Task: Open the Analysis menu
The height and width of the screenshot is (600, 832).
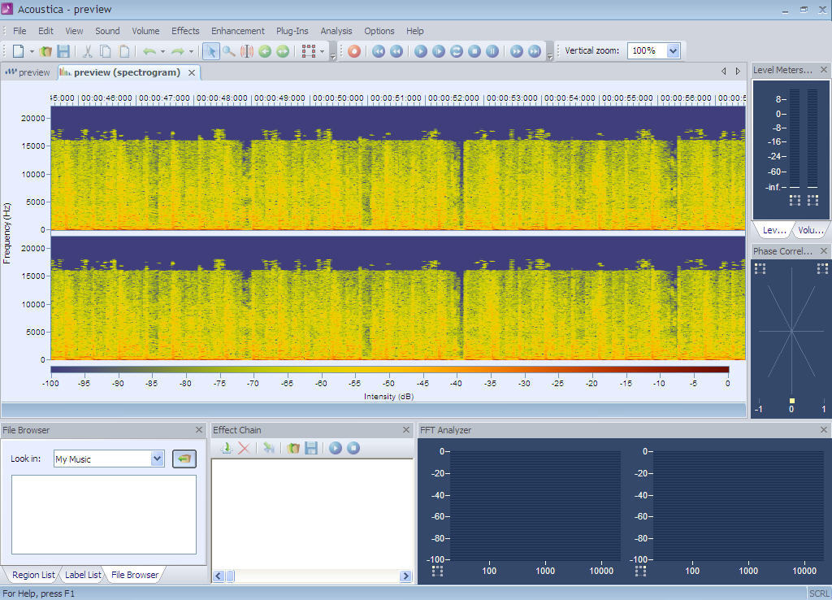Action: [x=336, y=31]
